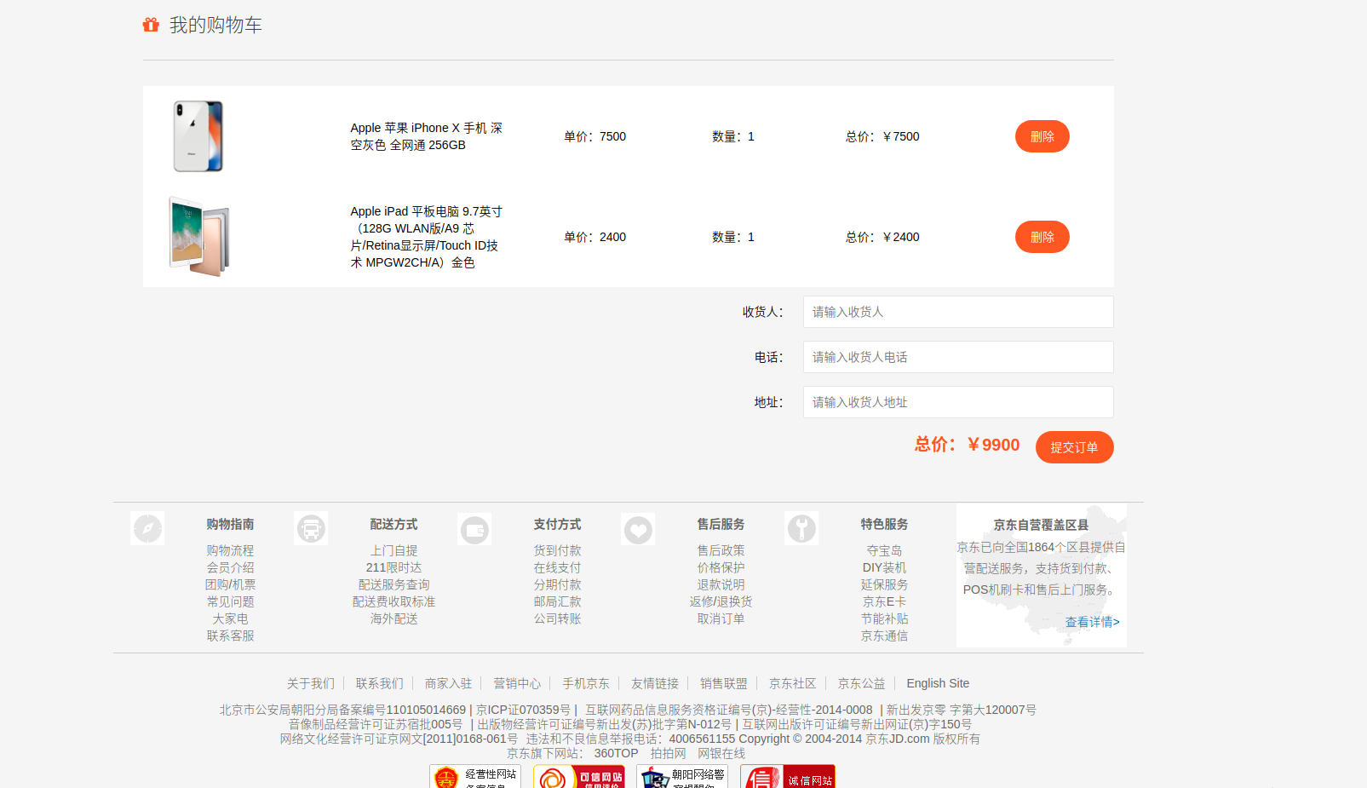Open the 邮局汇款 link
The width and height of the screenshot is (1367, 788).
coord(557,601)
